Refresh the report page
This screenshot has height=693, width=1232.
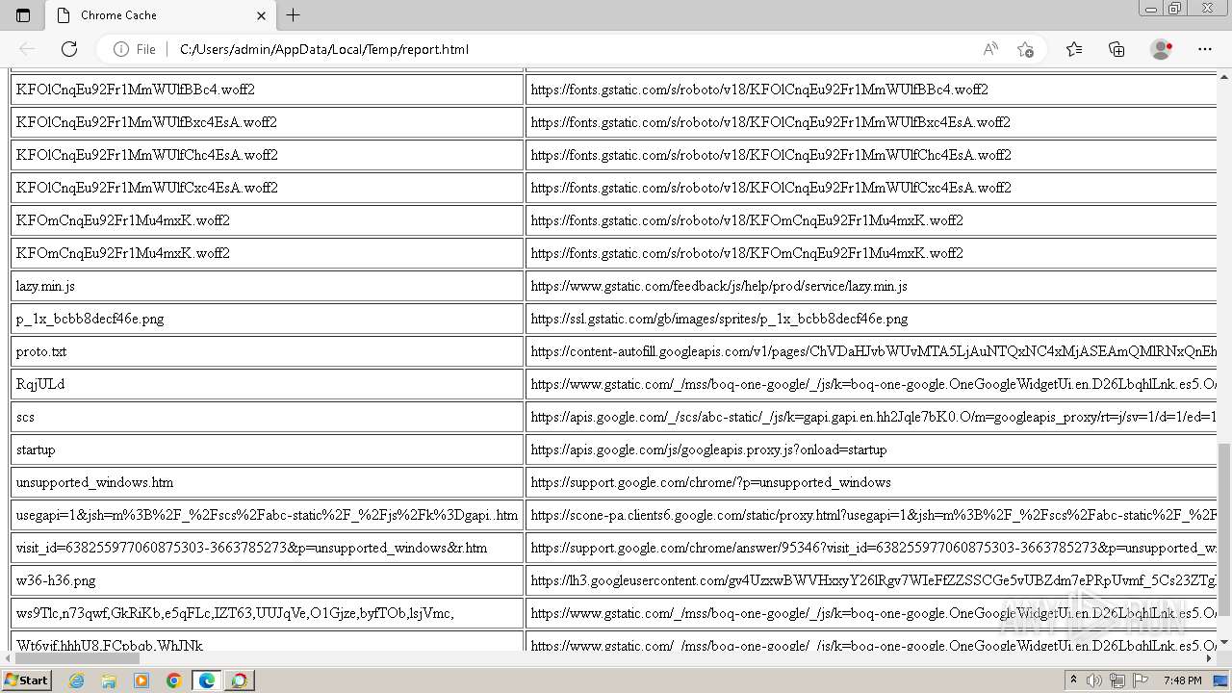(x=69, y=49)
